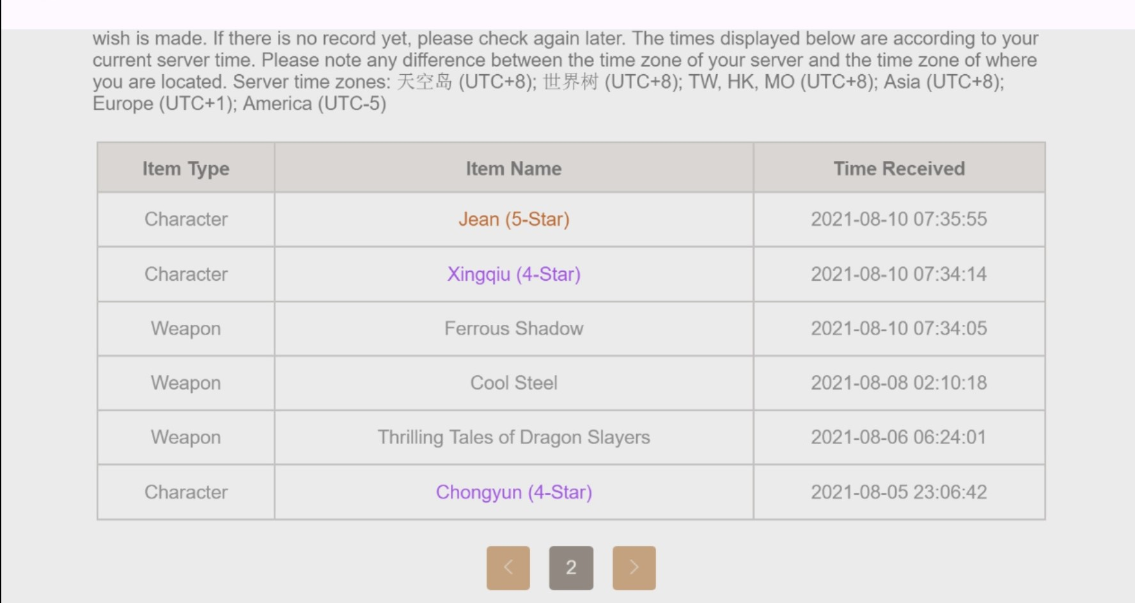
Task: Select the current page number 2
Action: tap(571, 567)
